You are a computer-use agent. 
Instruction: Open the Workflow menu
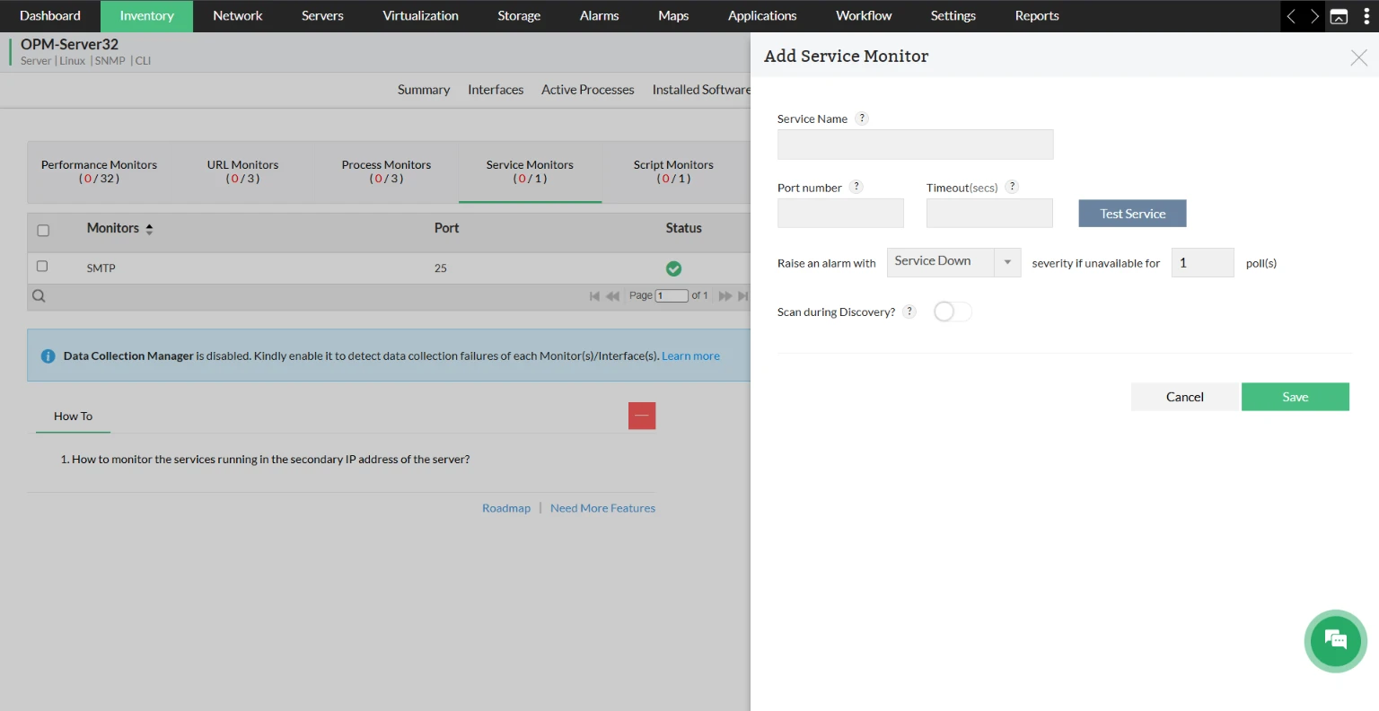coord(864,16)
